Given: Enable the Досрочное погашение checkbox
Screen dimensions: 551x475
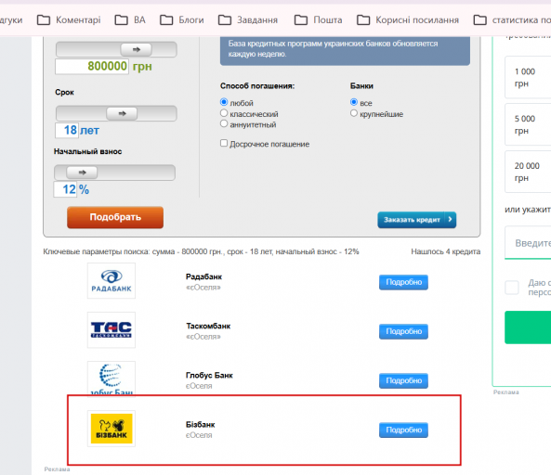Looking at the screenshot, I should [224, 143].
